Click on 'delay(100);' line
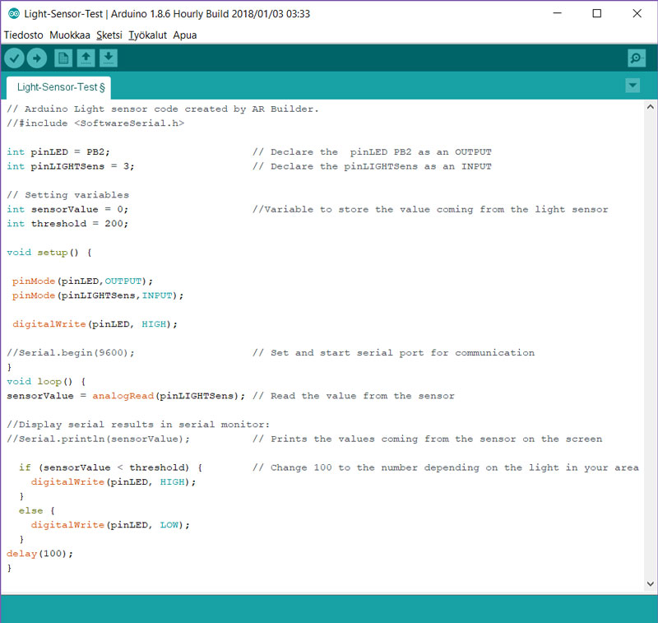Image resolution: width=658 pixels, height=623 pixels. click(x=39, y=554)
